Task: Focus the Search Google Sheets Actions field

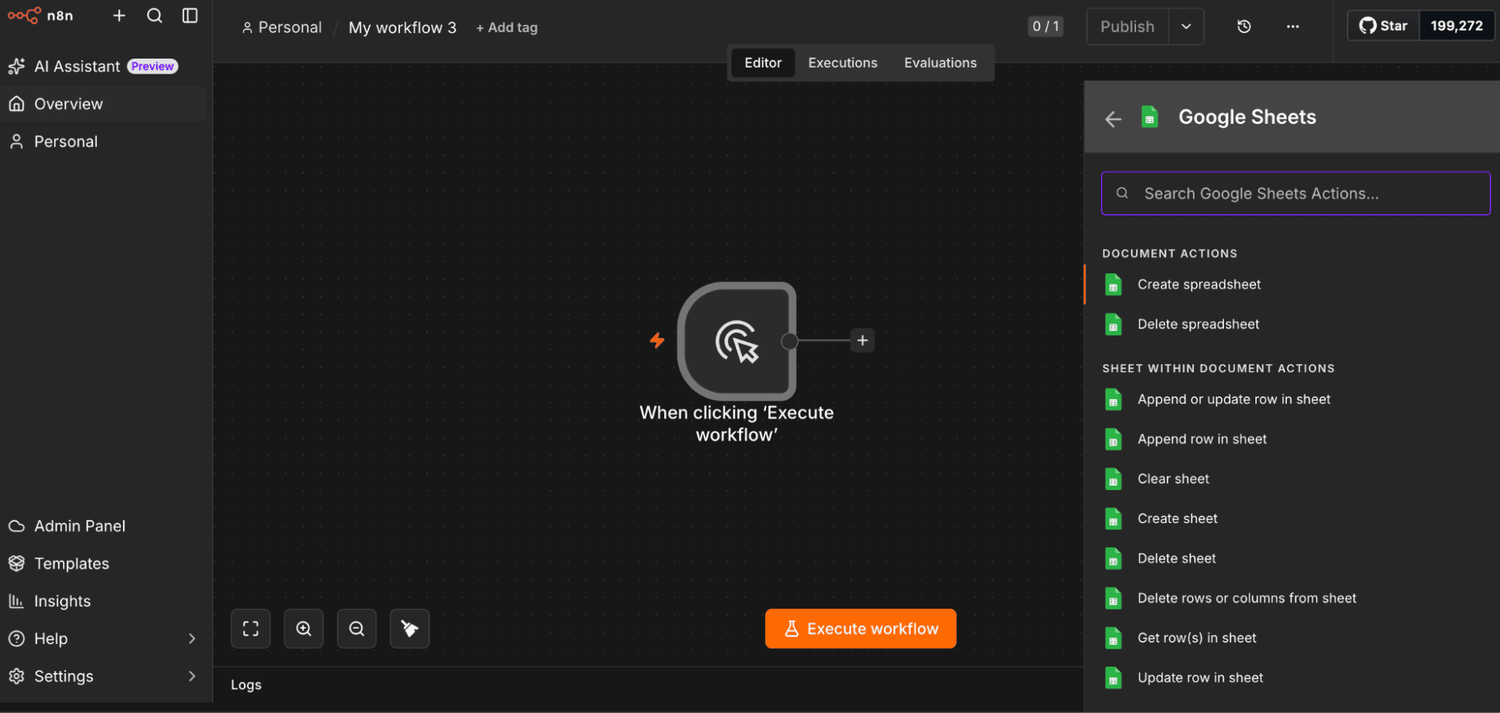Action: [1295, 194]
